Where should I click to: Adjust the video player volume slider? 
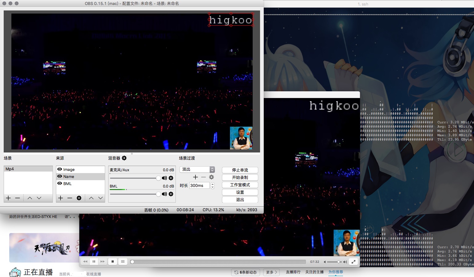point(334,262)
